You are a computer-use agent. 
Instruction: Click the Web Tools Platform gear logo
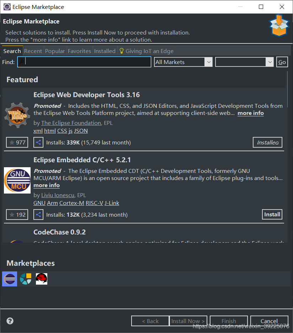[x=17, y=115]
